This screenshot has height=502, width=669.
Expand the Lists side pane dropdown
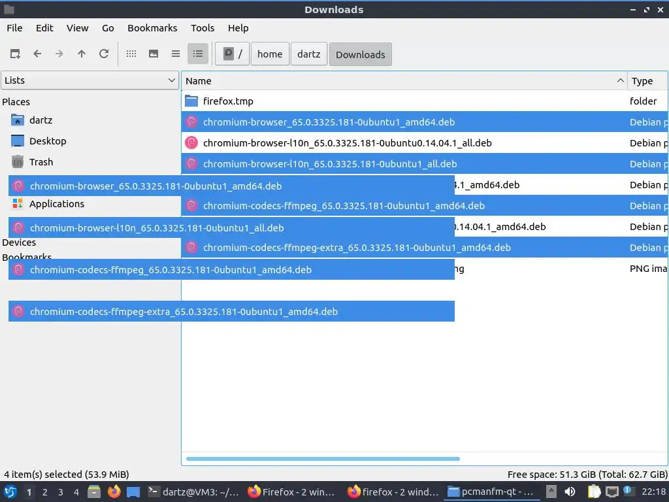click(90, 80)
